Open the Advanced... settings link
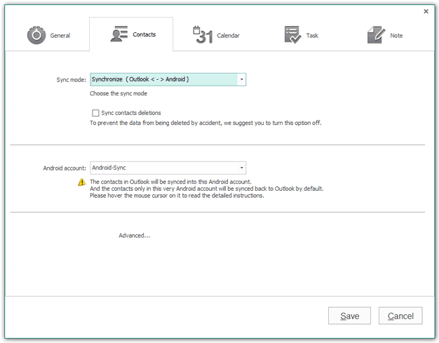 point(135,236)
